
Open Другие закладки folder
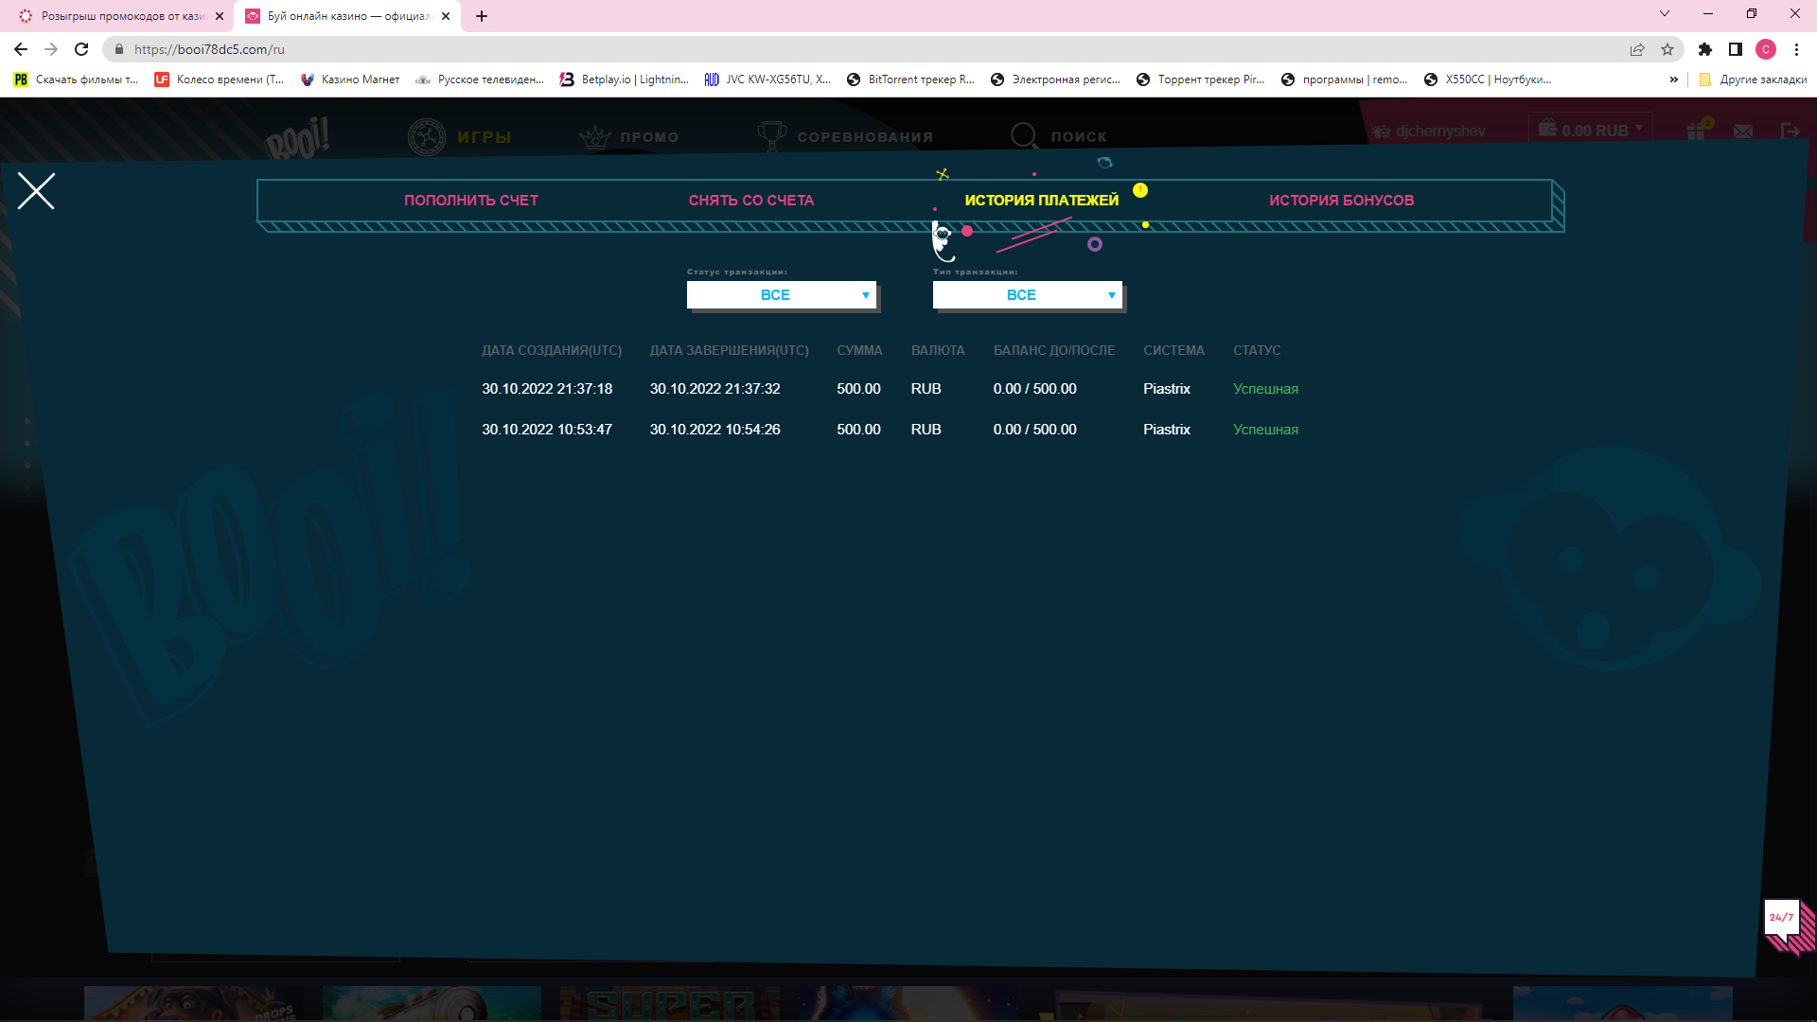tap(1753, 79)
